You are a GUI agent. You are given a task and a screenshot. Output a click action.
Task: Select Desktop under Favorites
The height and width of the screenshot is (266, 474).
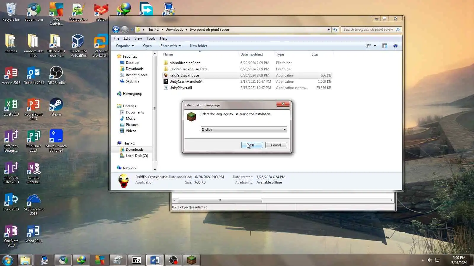(x=132, y=63)
